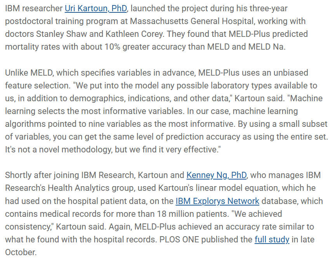335x261 pixels.
Task: Click the phrase feature selection
Action: point(37,86)
